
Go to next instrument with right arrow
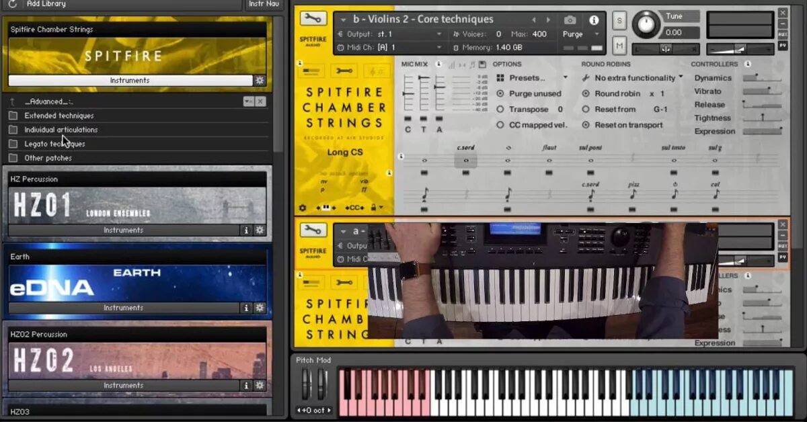pyautogui.click(x=549, y=19)
